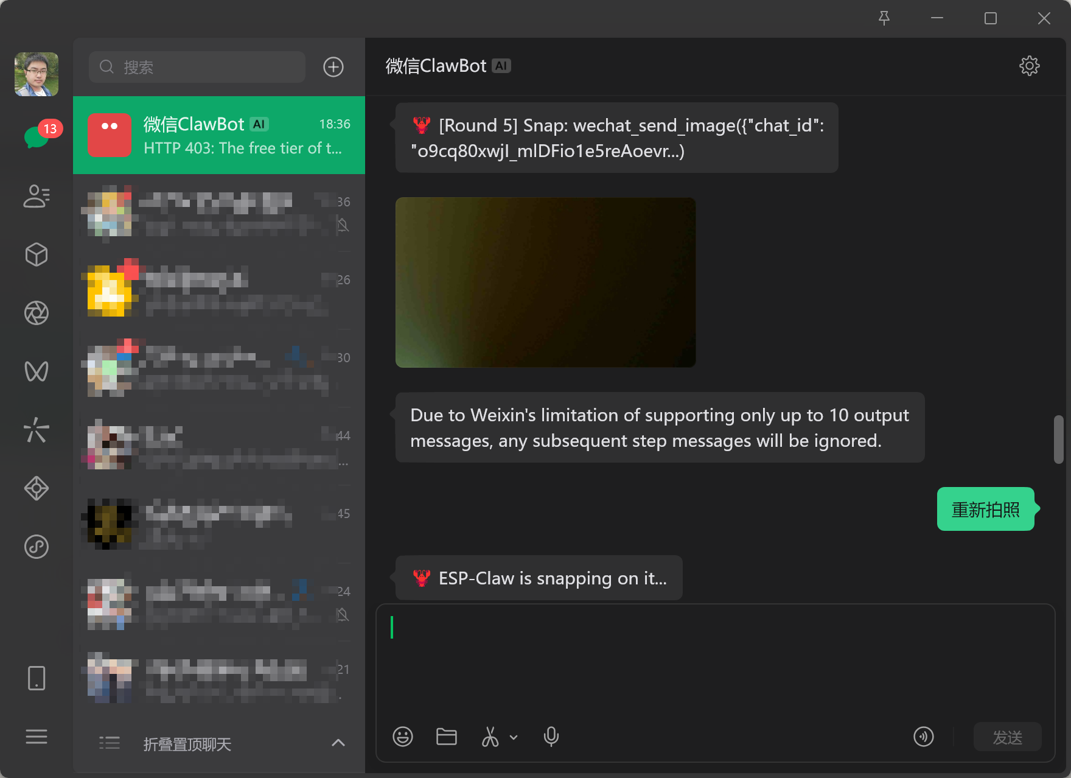Click the 折叠置顶聊天 list icon
Screen dimensions: 1071x778
110,743
